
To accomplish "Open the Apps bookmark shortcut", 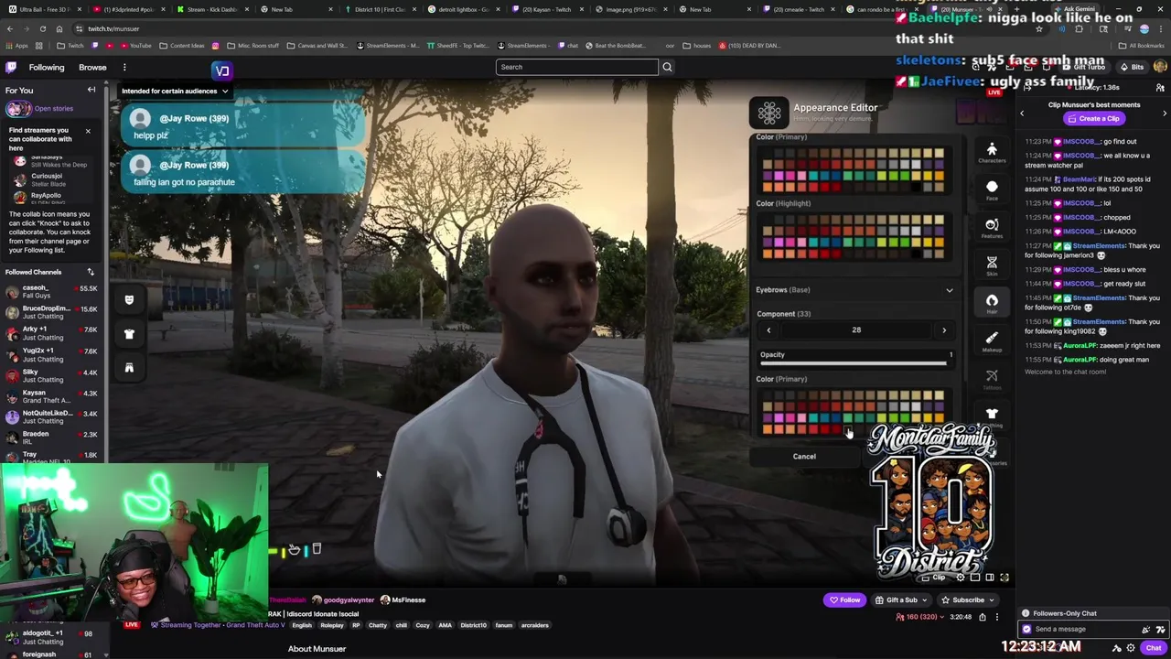I will coord(17,46).
